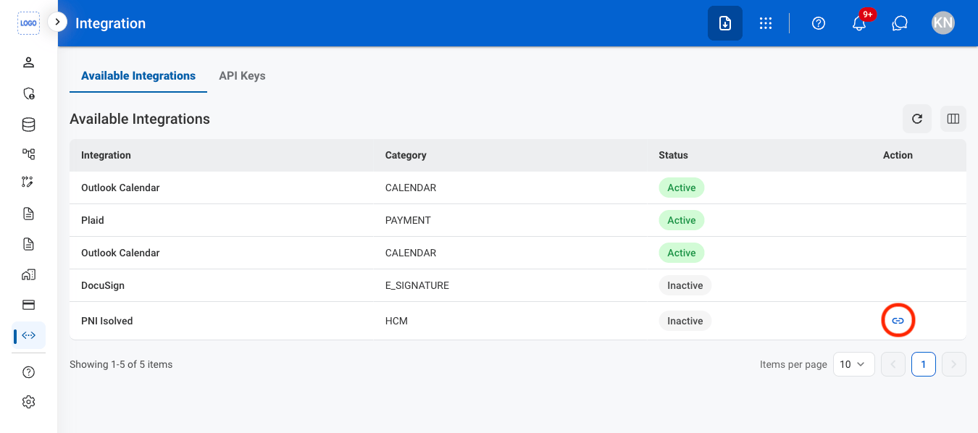The width and height of the screenshot is (978, 433).
Task: Open the column settings icon
Action: point(953,119)
